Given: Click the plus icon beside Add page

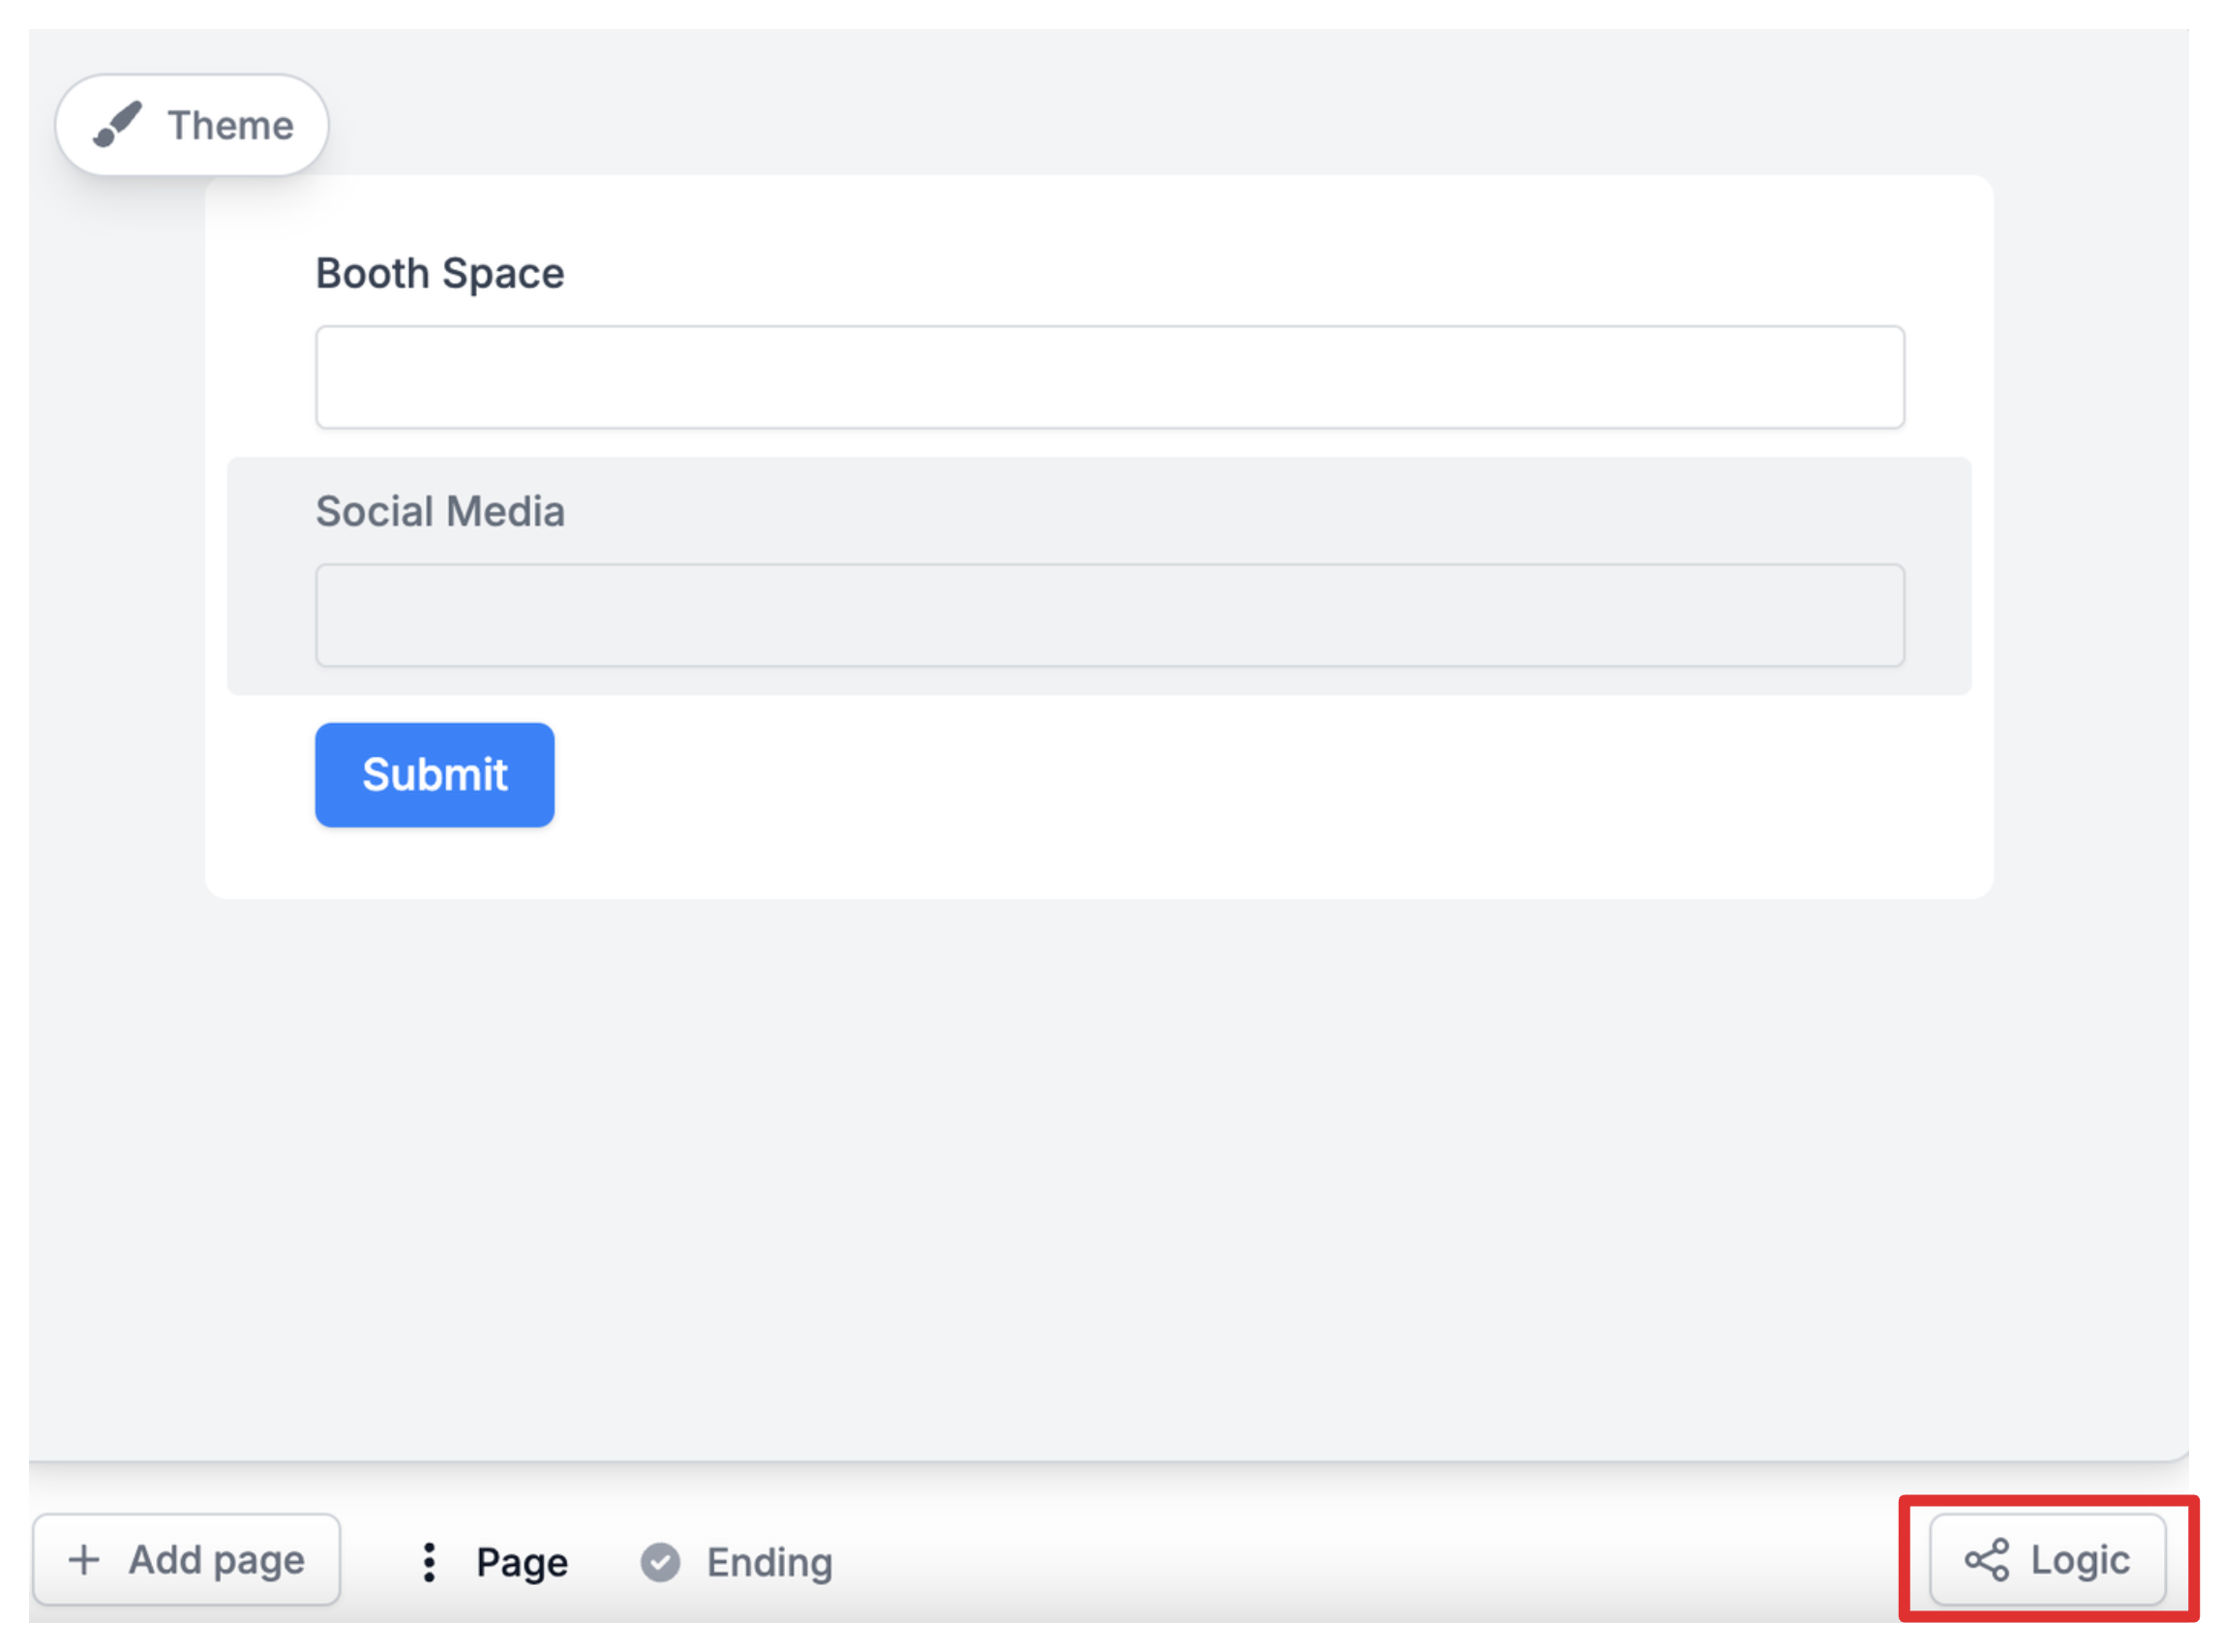Looking at the screenshot, I should pyautogui.click(x=84, y=1560).
